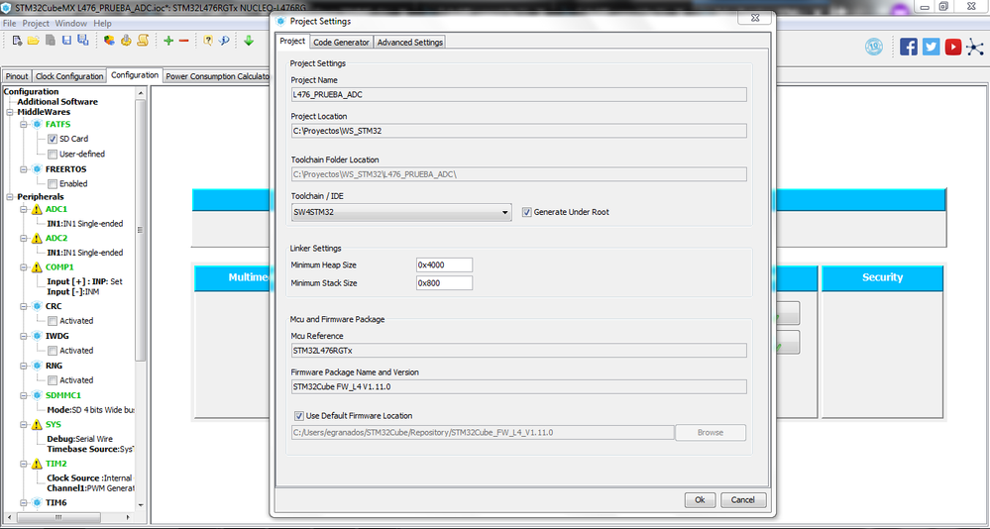Click the colorful Generate Report cube icon
The height and width of the screenshot is (529, 990).
(109, 41)
